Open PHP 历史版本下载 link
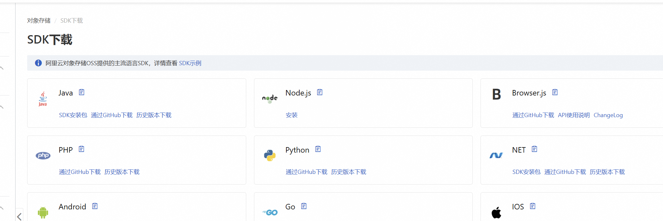Viewport: 663px width, 221px height. (x=122, y=172)
